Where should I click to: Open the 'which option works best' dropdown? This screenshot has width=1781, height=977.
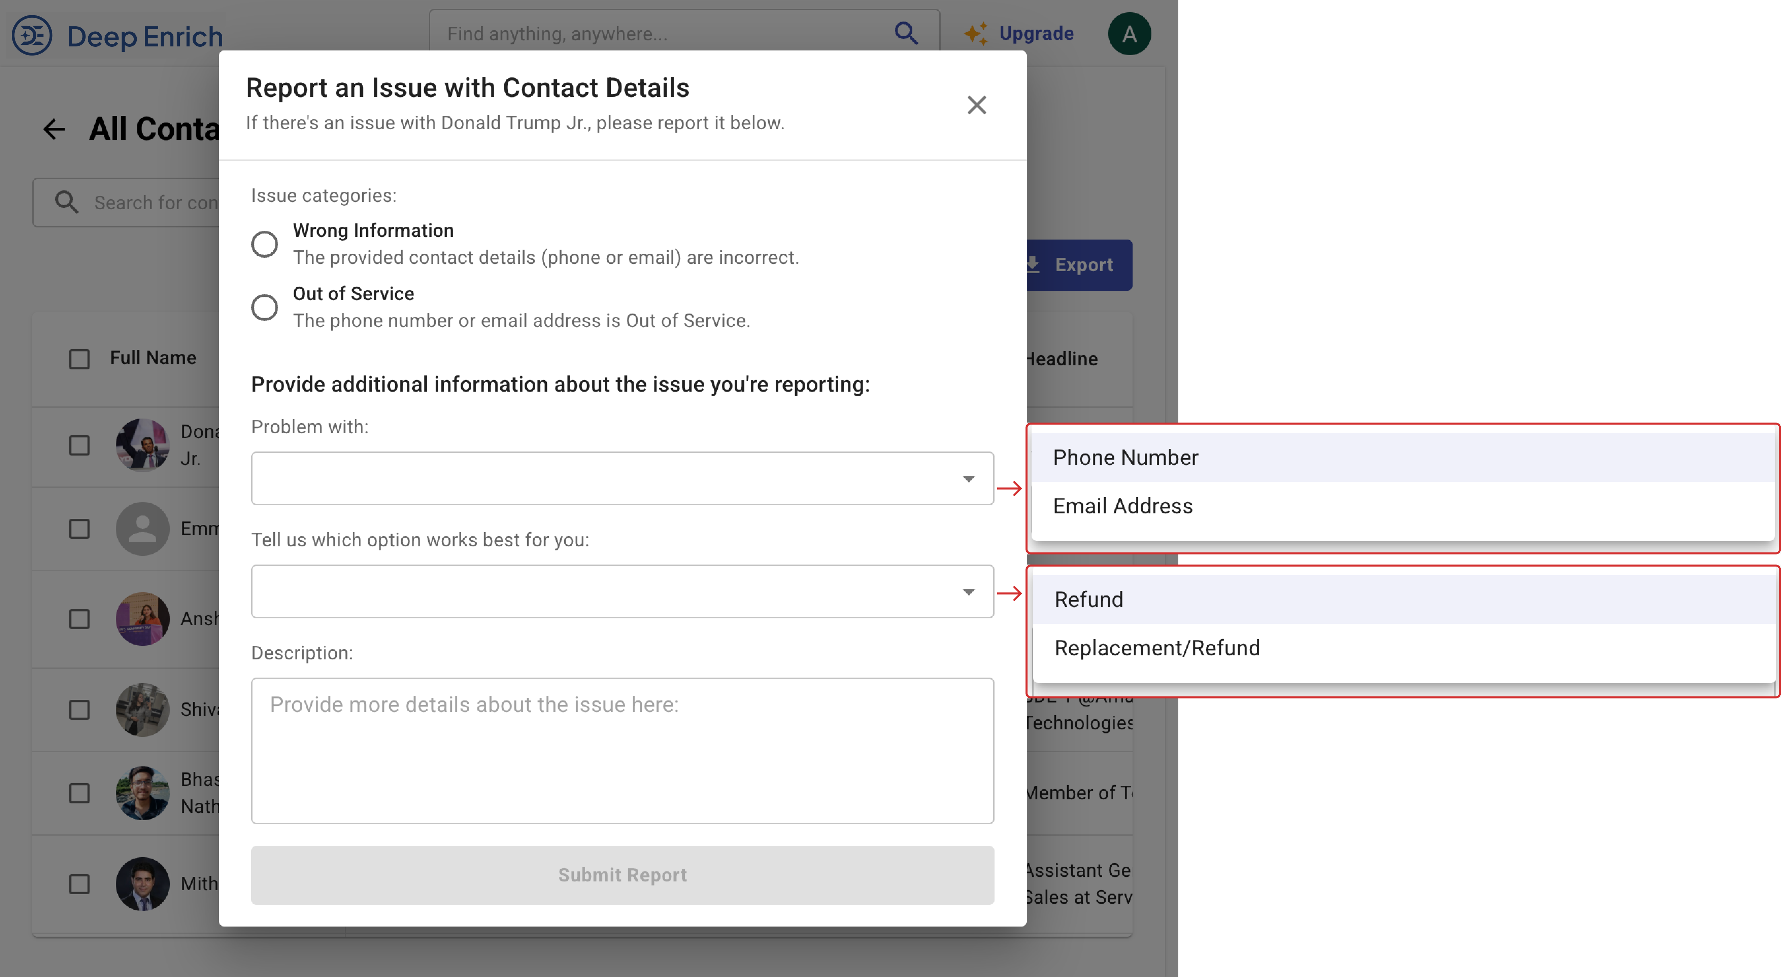coord(622,591)
